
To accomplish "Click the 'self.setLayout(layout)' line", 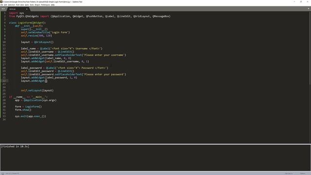I will click(37, 90).
